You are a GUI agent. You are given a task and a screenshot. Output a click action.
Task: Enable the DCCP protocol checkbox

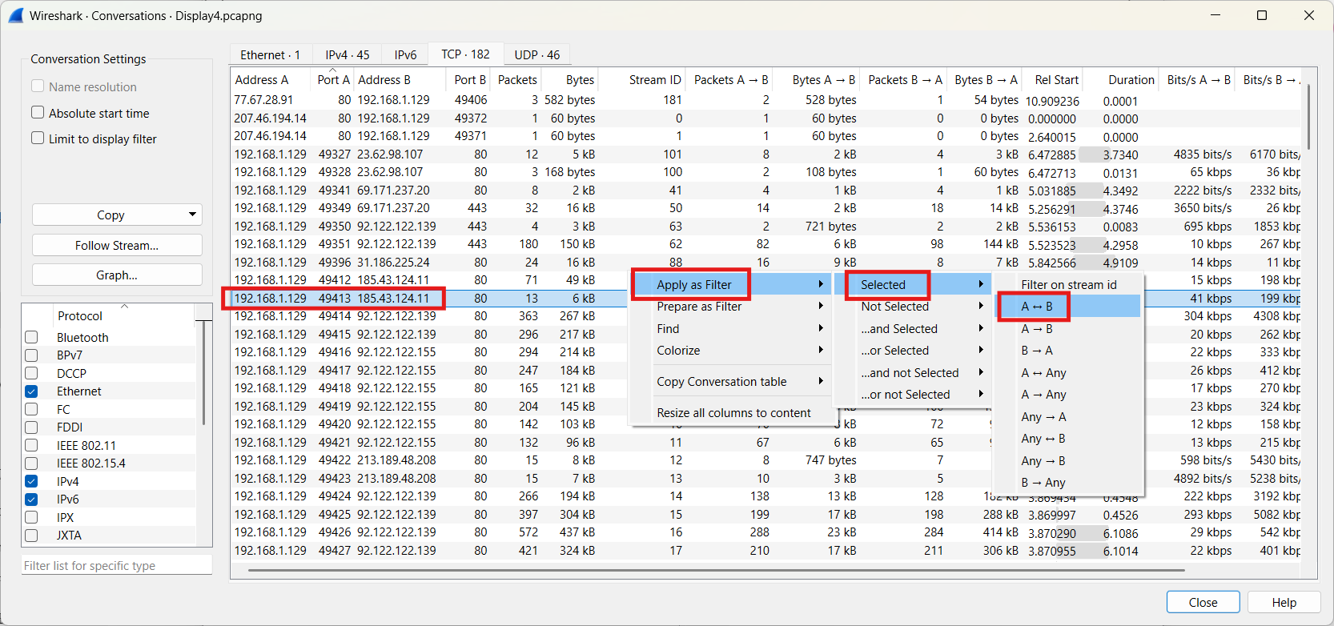tap(31, 373)
